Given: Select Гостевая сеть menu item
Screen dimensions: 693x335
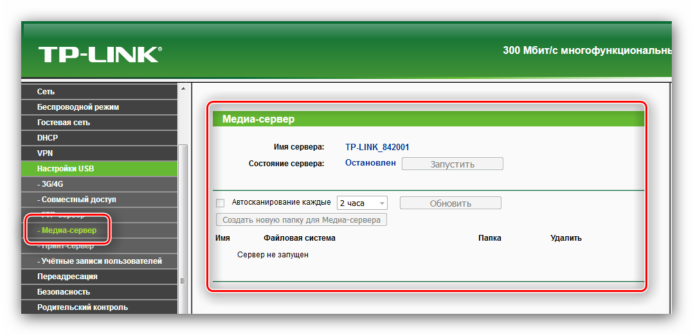Looking at the screenshot, I should 64,123.
